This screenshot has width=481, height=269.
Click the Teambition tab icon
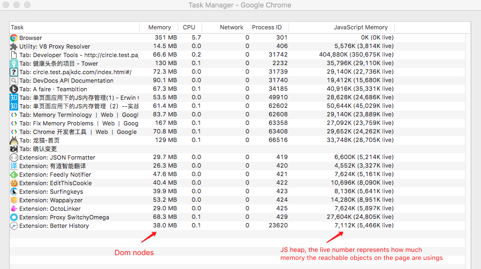[x=14, y=89]
